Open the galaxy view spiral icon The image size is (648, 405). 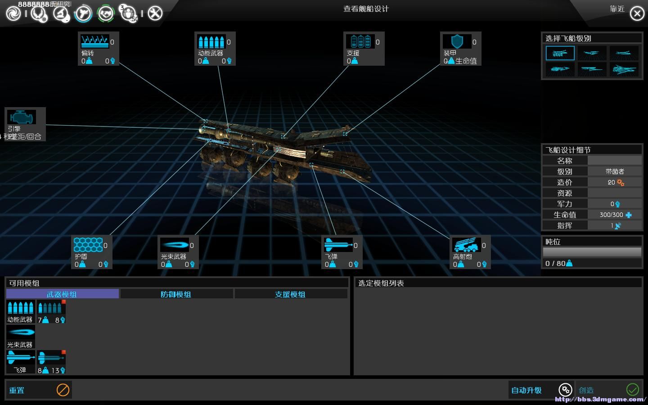click(x=13, y=13)
